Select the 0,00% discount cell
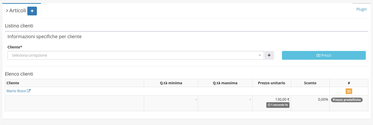 (323, 99)
